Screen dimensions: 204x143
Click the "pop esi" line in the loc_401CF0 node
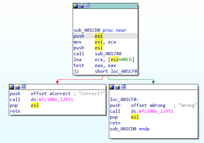pos(125,117)
